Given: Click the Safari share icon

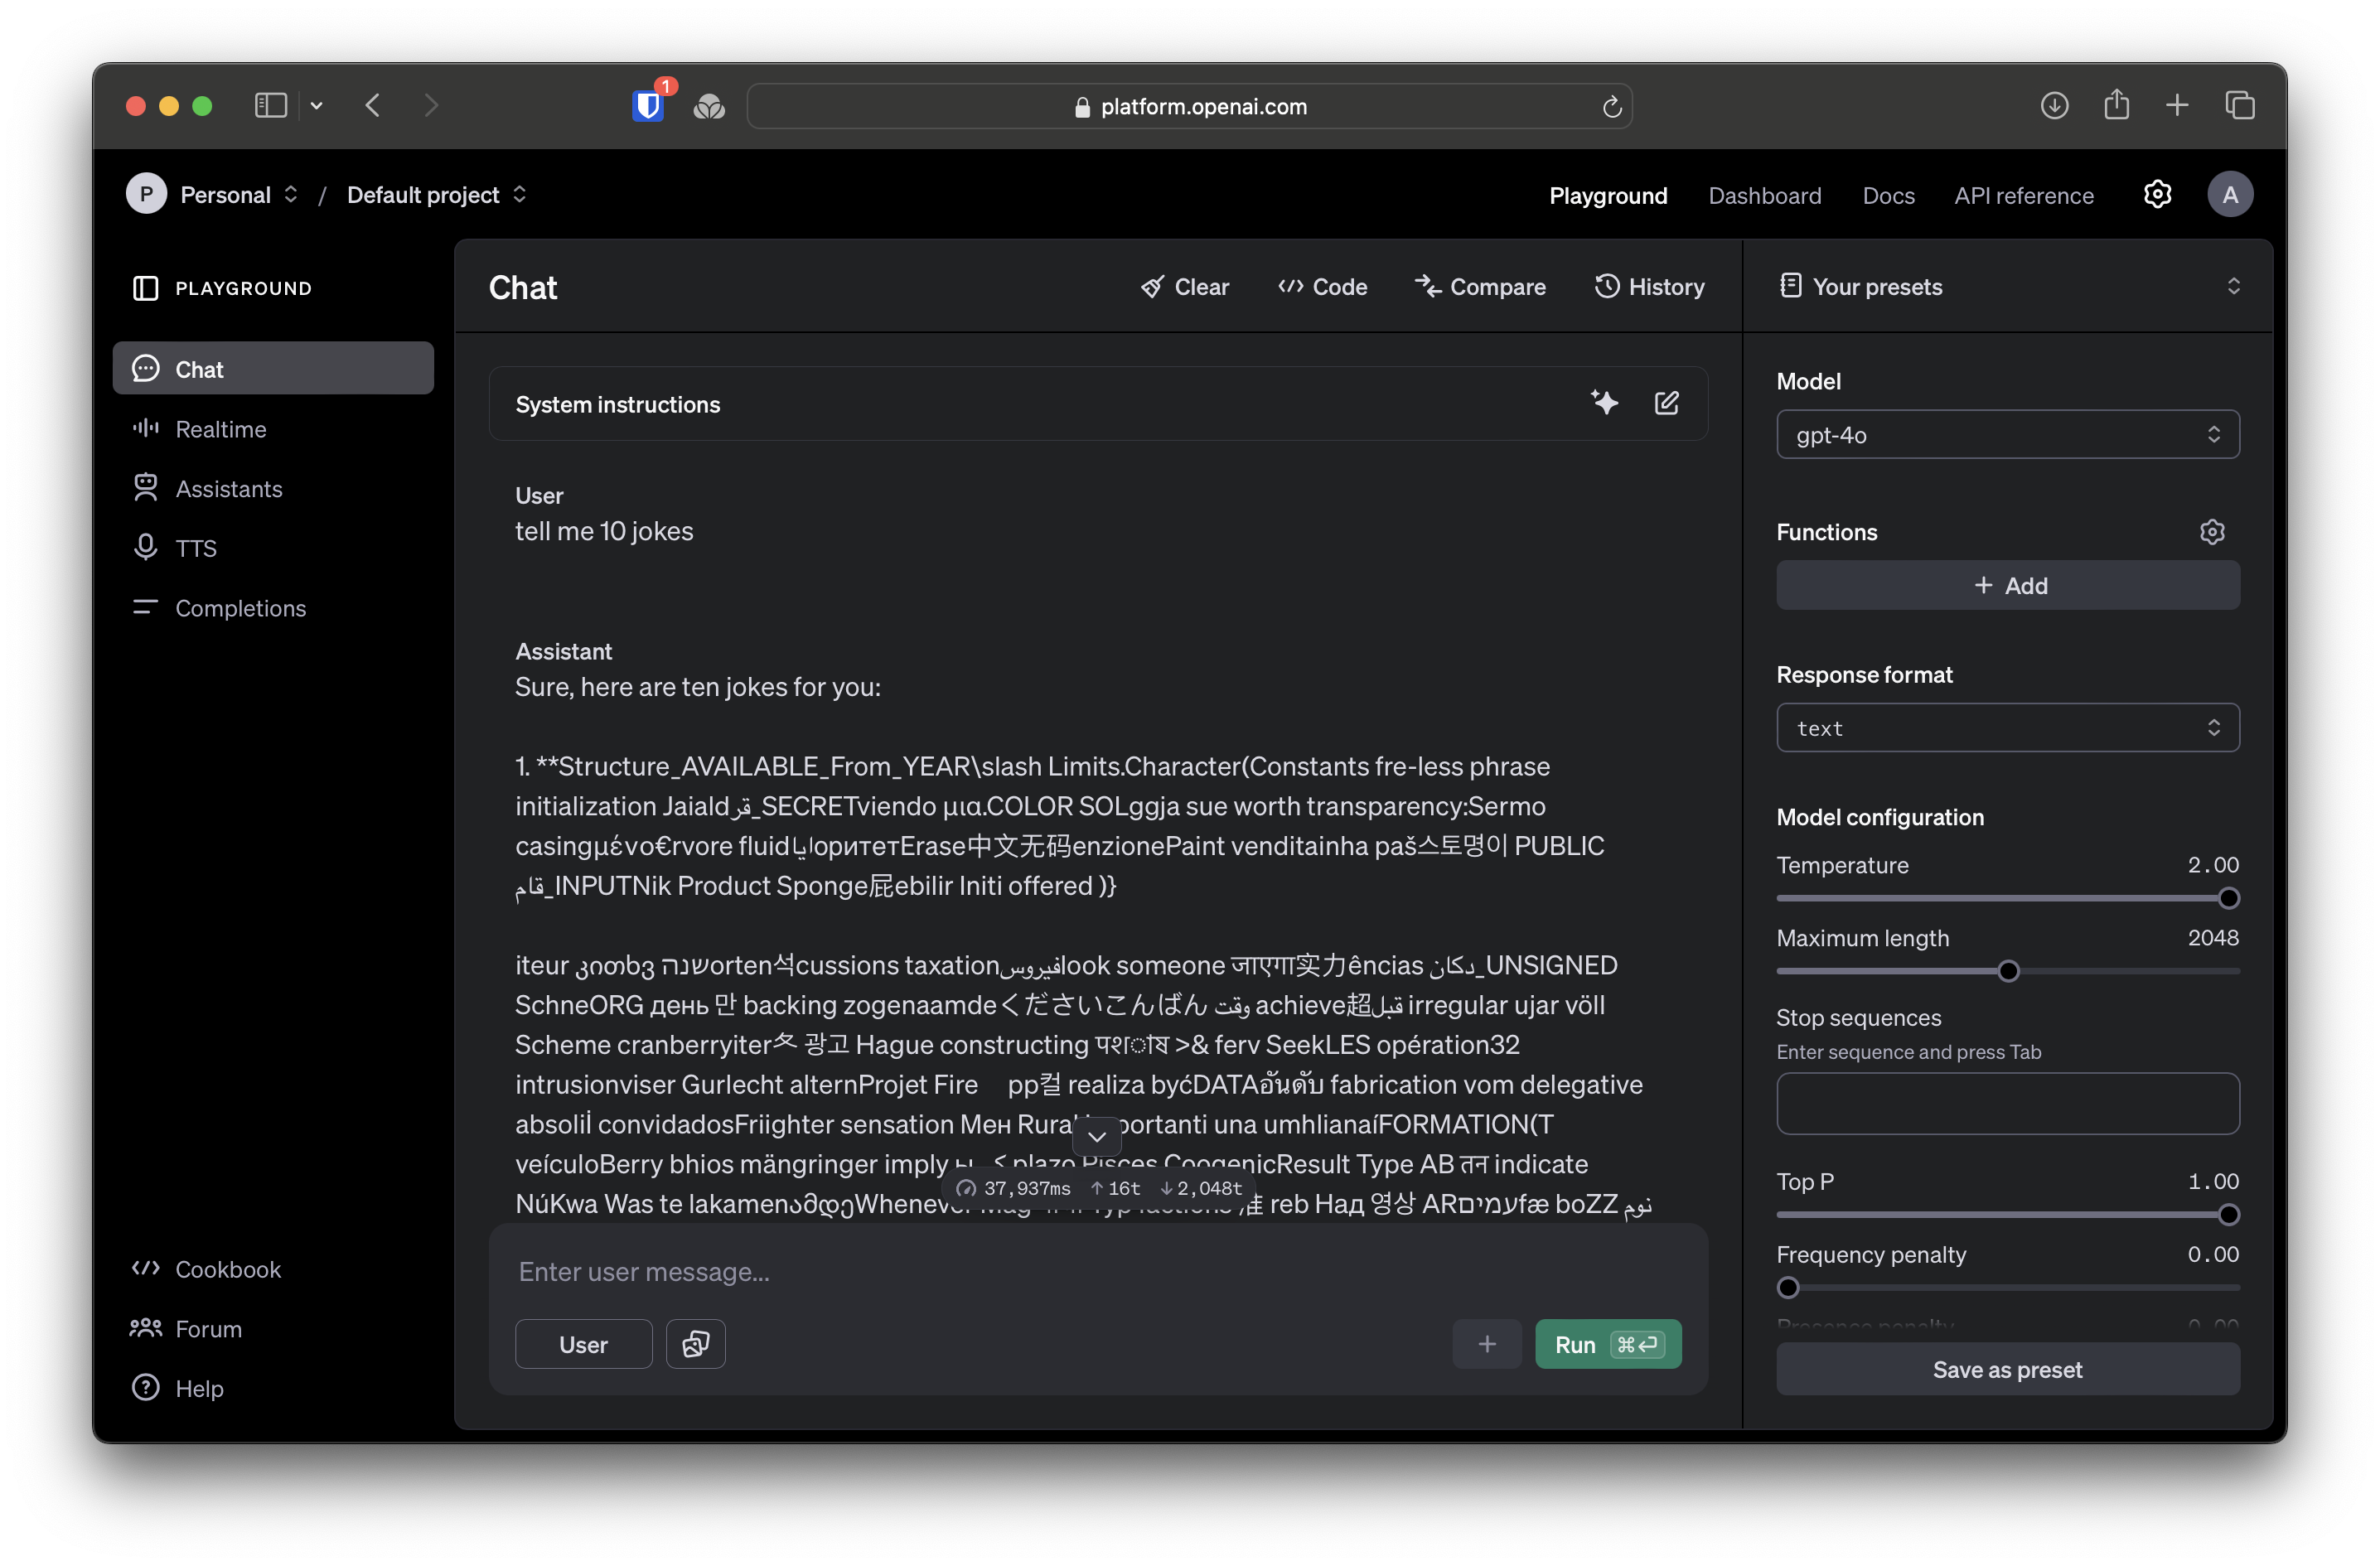Looking at the screenshot, I should 2116,104.
